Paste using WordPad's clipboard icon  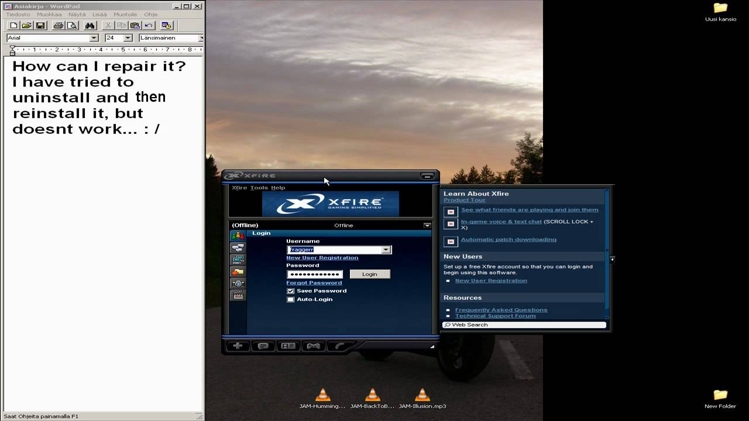pos(135,26)
